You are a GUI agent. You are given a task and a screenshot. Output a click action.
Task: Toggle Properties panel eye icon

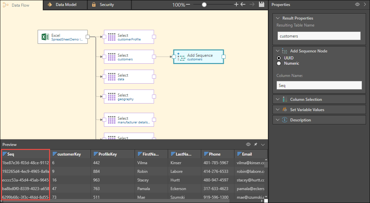tap(357, 5)
